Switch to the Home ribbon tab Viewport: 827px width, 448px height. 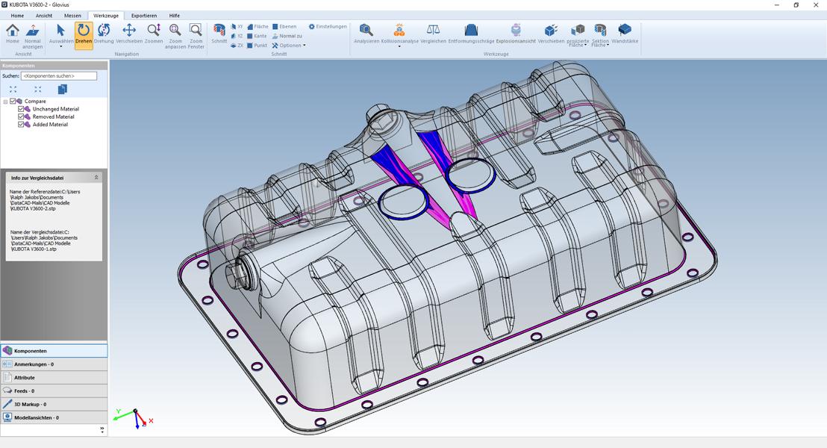pyautogui.click(x=17, y=15)
